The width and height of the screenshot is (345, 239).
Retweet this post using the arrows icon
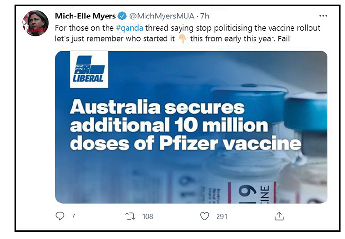click(x=130, y=216)
